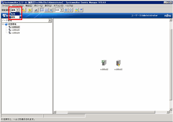
Task: Open the 100% zoom dropdown
Action: point(62,10)
